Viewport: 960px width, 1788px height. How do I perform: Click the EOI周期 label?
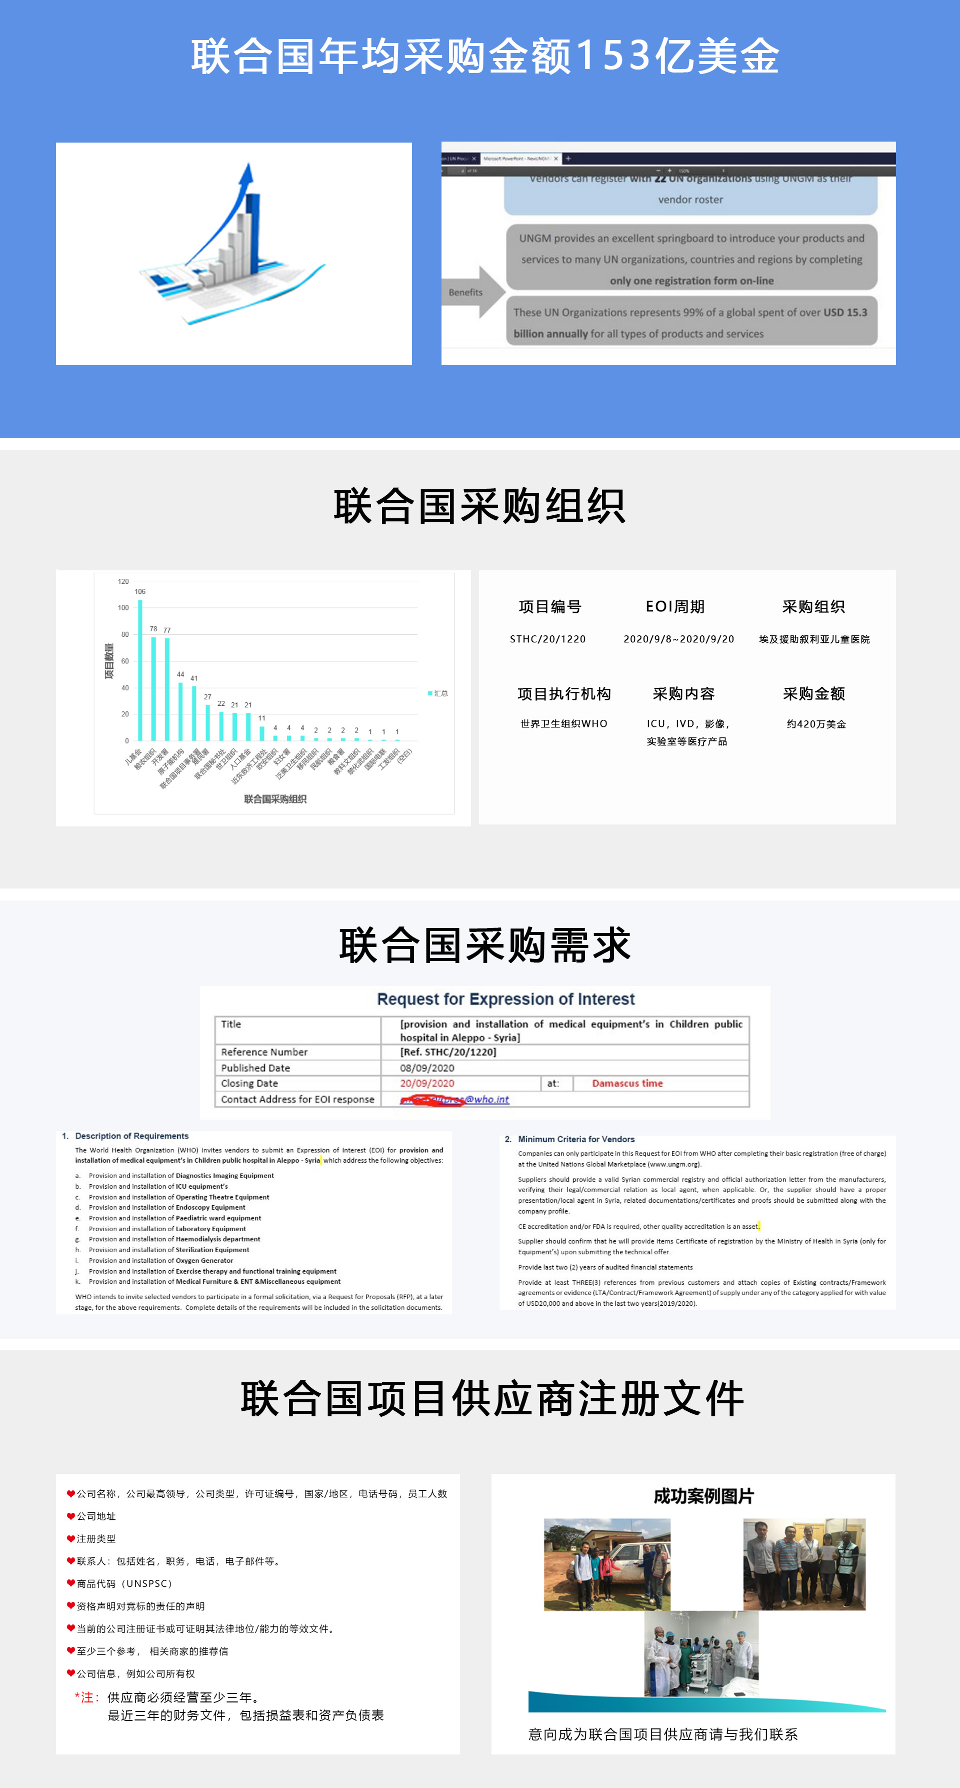[675, 607]
